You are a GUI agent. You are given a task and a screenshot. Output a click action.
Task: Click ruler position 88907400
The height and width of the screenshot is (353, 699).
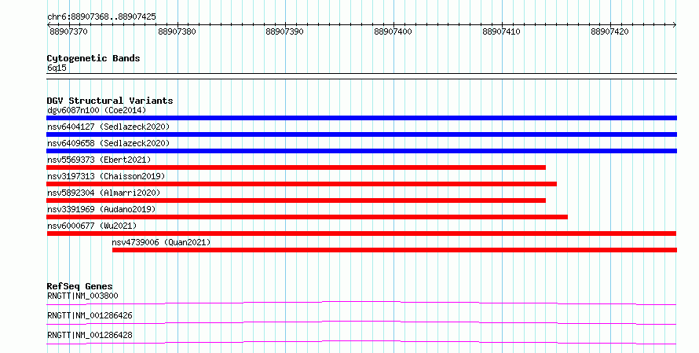[393, 31]
